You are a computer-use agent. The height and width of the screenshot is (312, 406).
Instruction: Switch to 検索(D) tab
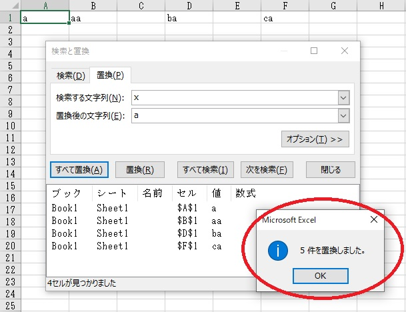[x=71, y=76]
